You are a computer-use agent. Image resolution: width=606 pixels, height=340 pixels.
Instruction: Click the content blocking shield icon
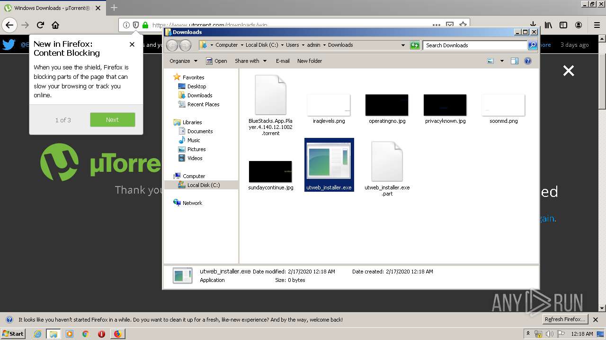136,25
